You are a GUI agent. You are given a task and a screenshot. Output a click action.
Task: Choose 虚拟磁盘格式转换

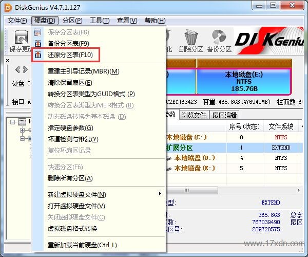pyautogui.click(x=99, y=229)
